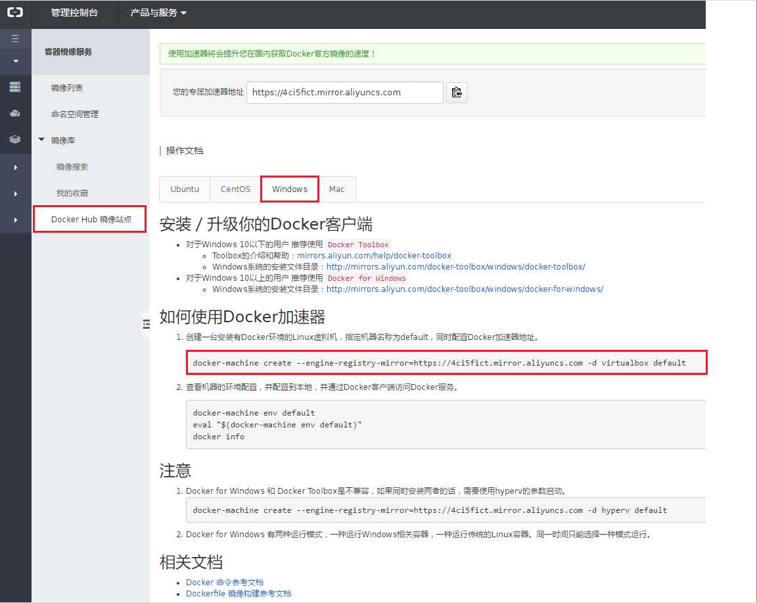Click the 容器镜像服务 sidebar header
The width and height of the screenshot is (757, 603).
point(68,52)
